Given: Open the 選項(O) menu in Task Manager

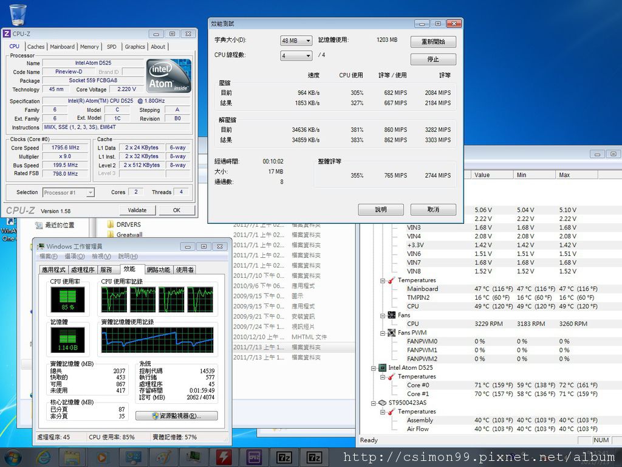Looking at the screenshot, I should [75, 257].
